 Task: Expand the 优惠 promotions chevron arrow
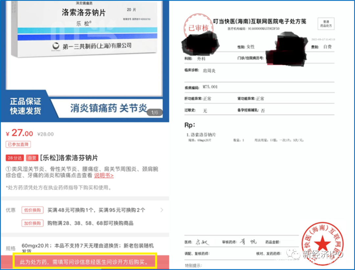(x=162, y=210)
